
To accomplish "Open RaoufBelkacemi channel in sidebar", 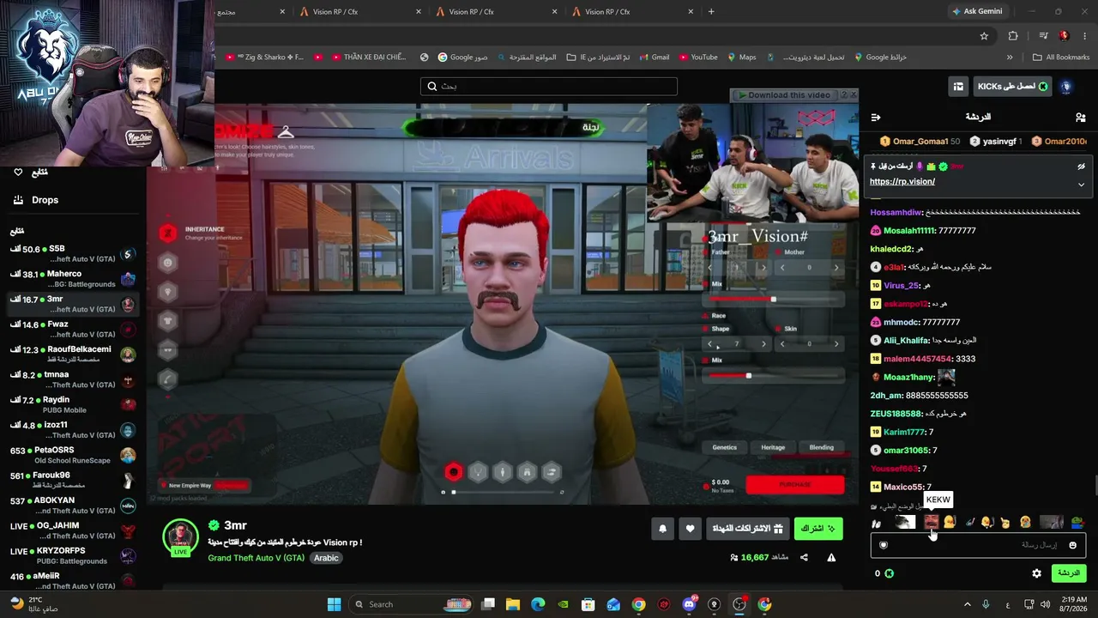I will tap(72, 354).
